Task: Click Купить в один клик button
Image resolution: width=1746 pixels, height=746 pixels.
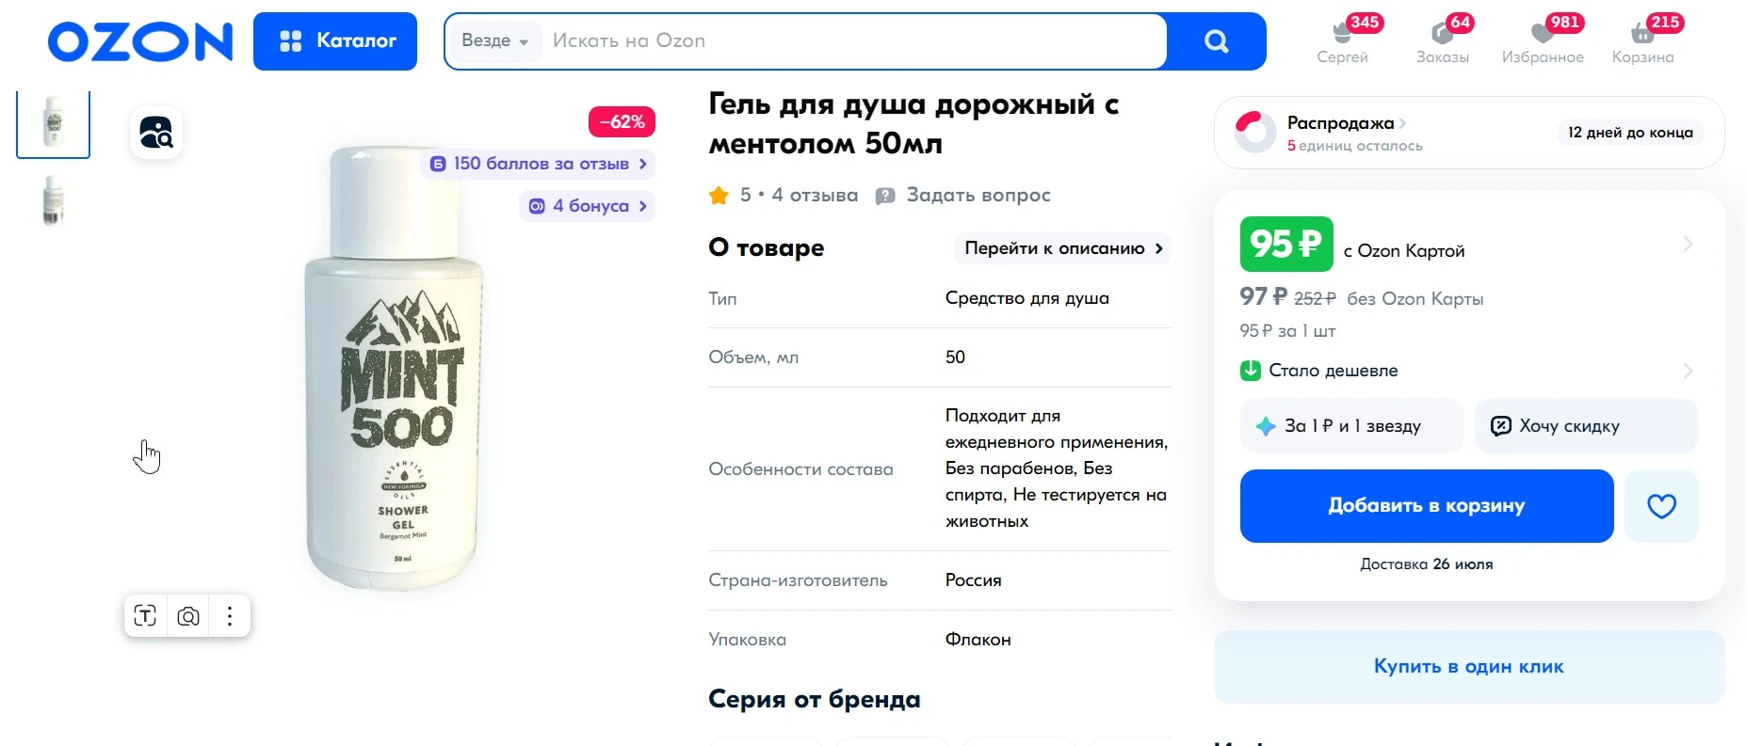Action: click(x=1469, y=667)
